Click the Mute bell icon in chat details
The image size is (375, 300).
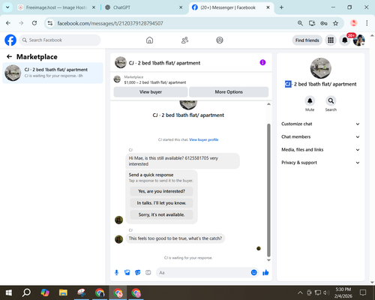[x=310, y=100]
